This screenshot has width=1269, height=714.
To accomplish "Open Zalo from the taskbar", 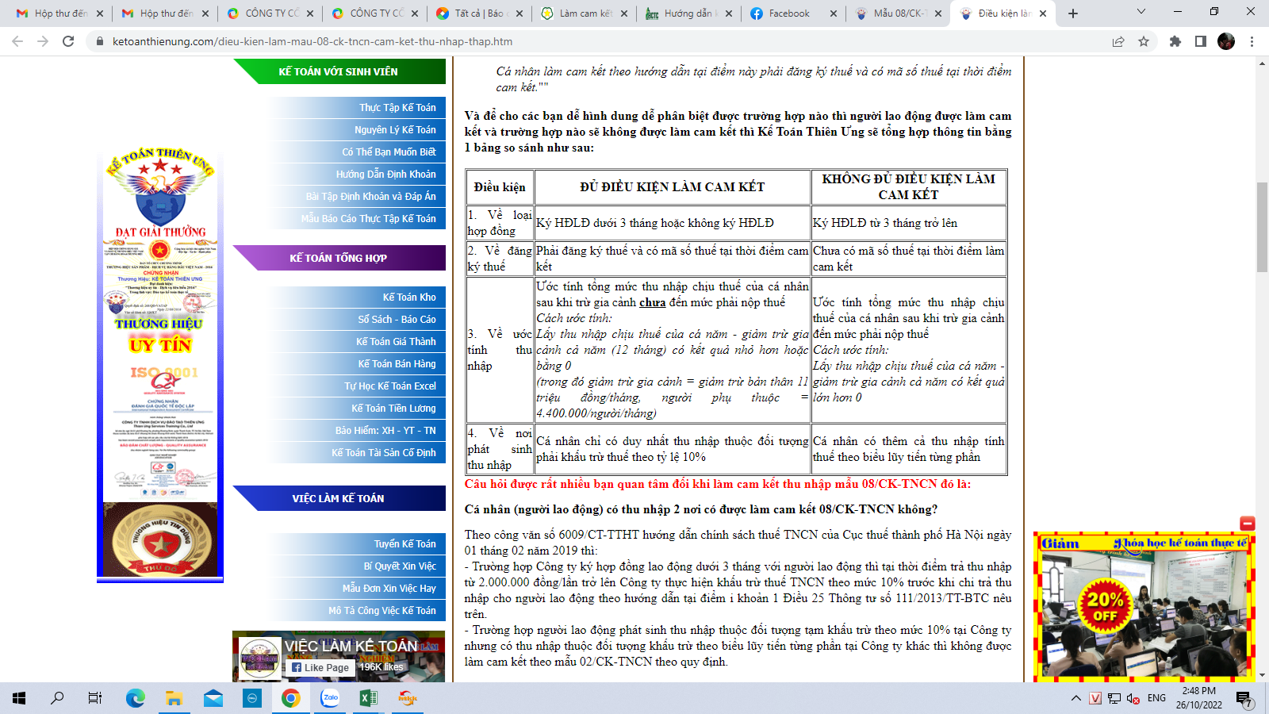I will click(x=330, y=698).
